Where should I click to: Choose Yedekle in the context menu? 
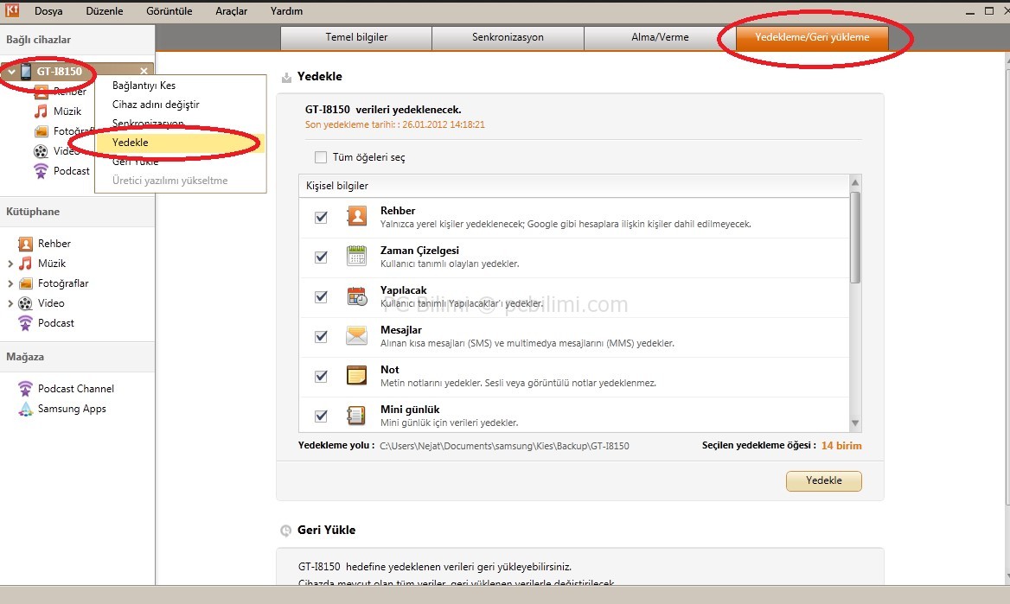click(181, 143)
